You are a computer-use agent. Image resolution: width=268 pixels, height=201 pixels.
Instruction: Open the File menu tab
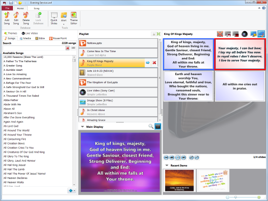click(x=7, y=8)
